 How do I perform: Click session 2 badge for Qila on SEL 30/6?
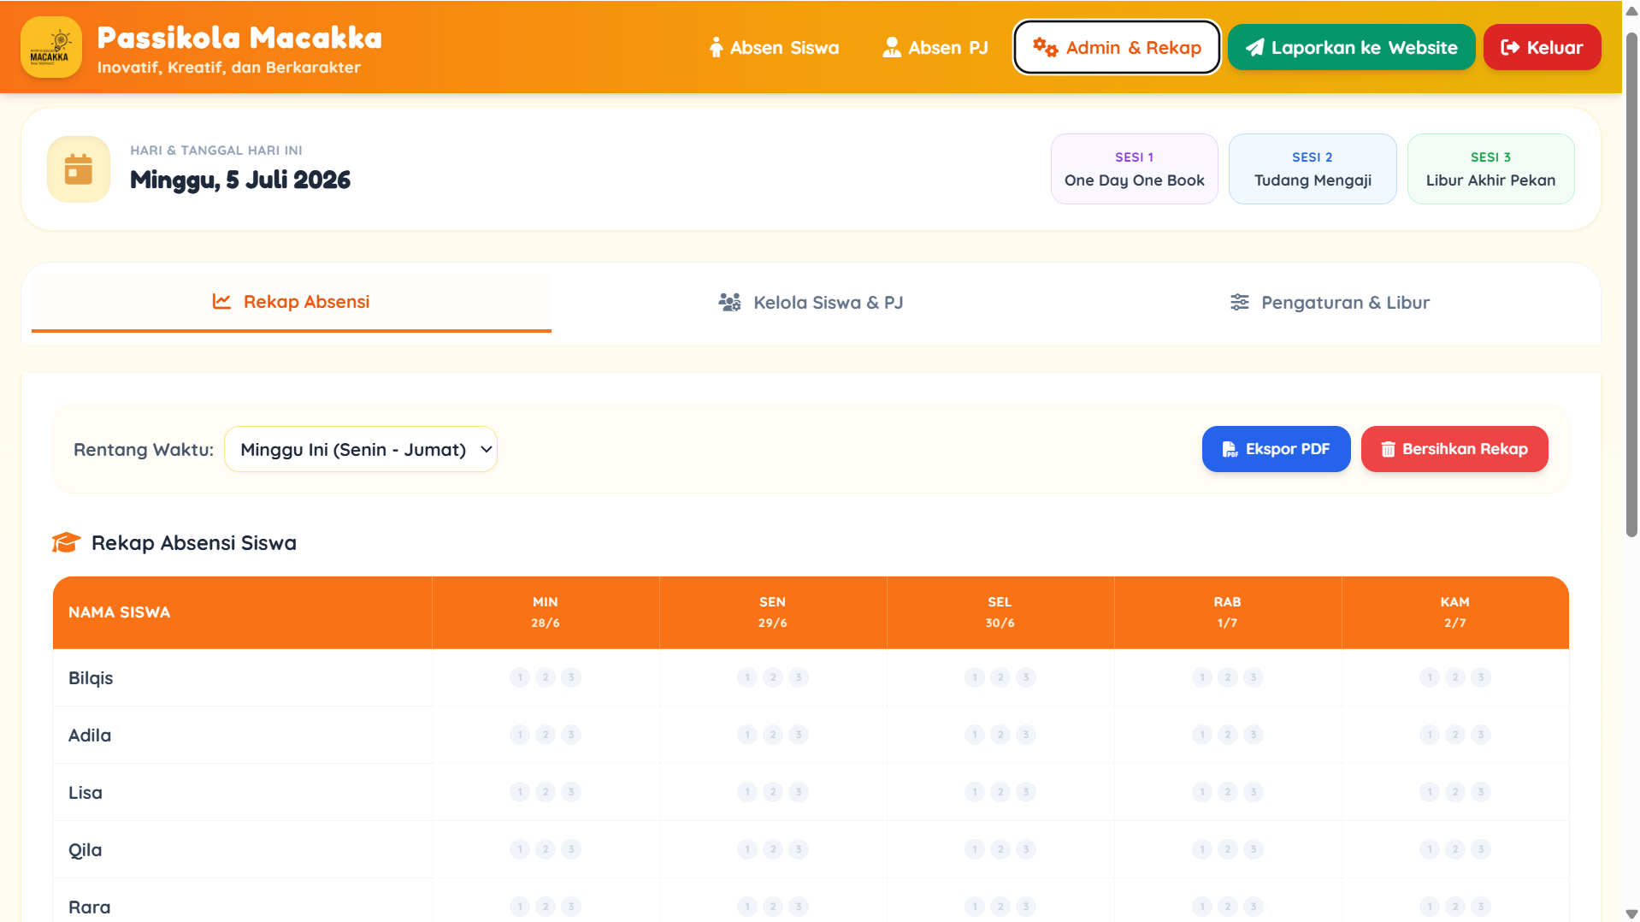[x=1000, y=849]
